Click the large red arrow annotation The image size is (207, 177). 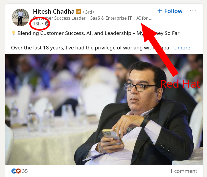click(x=160, y=50)
